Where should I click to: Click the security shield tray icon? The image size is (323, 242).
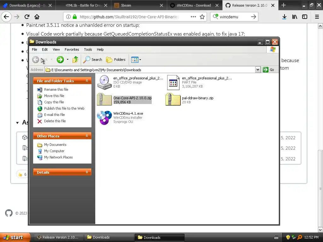288,237
